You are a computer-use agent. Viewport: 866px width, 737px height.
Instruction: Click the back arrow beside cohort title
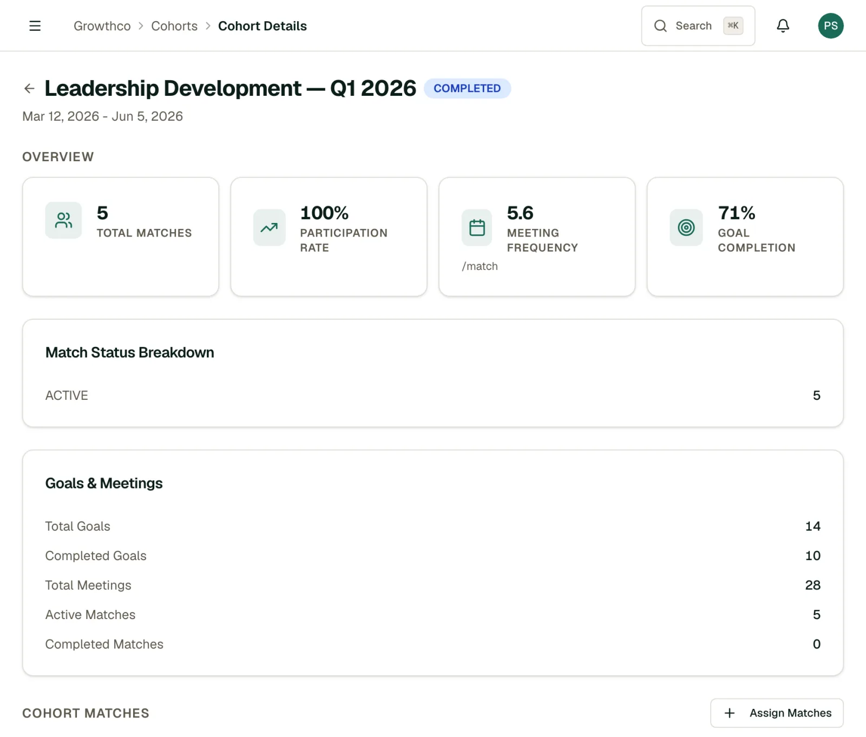point(29,88)
